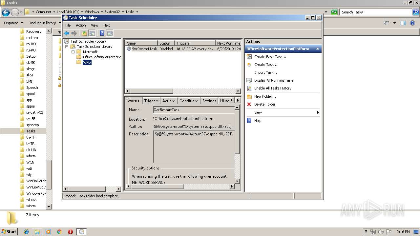The width and height of the screenshot is (420, 236).
Task: Select the General tab
Action: point(134,100)
